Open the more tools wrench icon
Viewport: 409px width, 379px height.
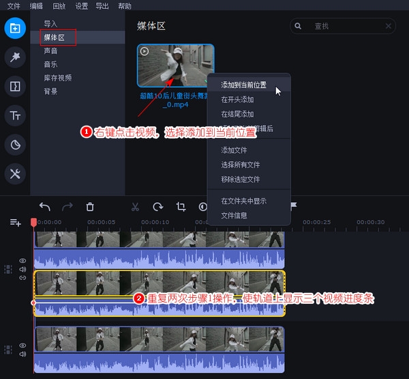coord(15,174)
